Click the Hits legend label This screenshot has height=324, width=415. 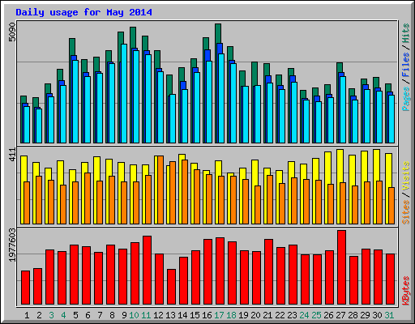click(406, 33)
